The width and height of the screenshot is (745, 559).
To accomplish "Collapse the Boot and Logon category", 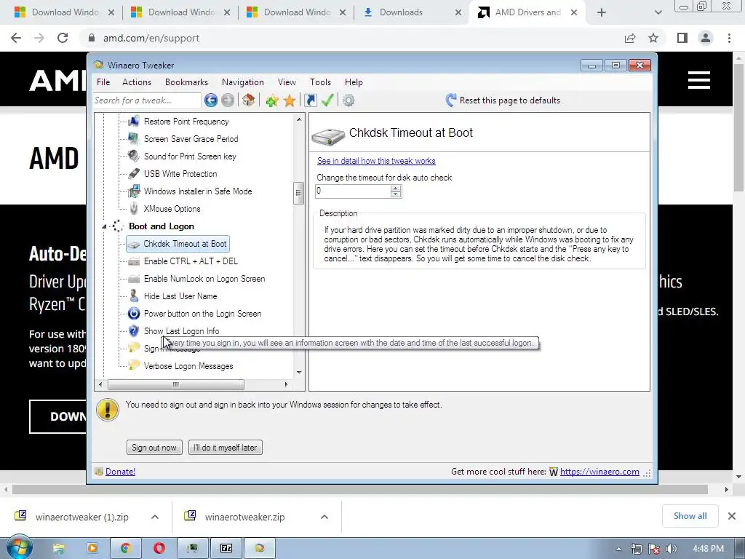I will click(104, 227).
